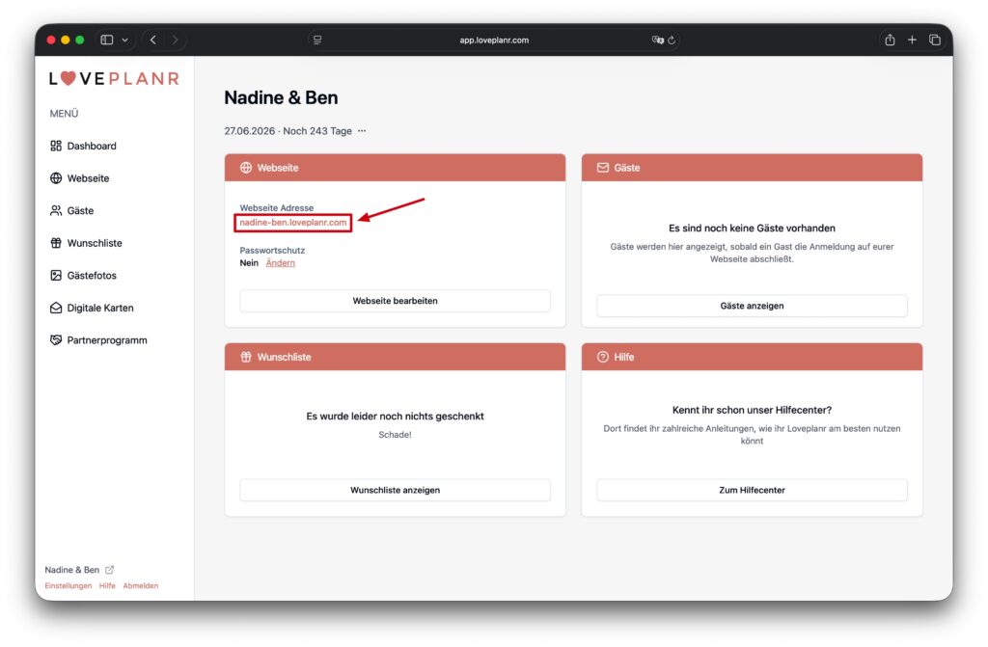
Task: Click the Gästefotos image icon in sidebar
Action: (x=56, y=276)
